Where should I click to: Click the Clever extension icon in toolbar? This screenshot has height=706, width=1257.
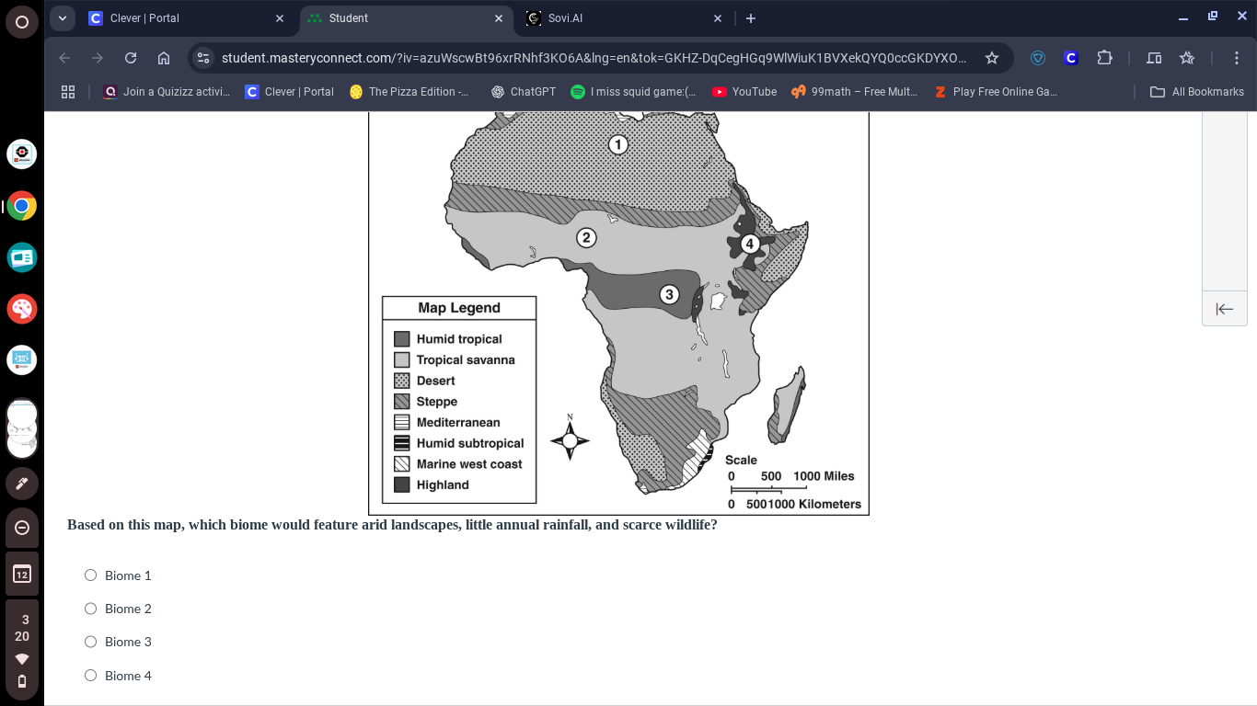tap(1070, 58)
